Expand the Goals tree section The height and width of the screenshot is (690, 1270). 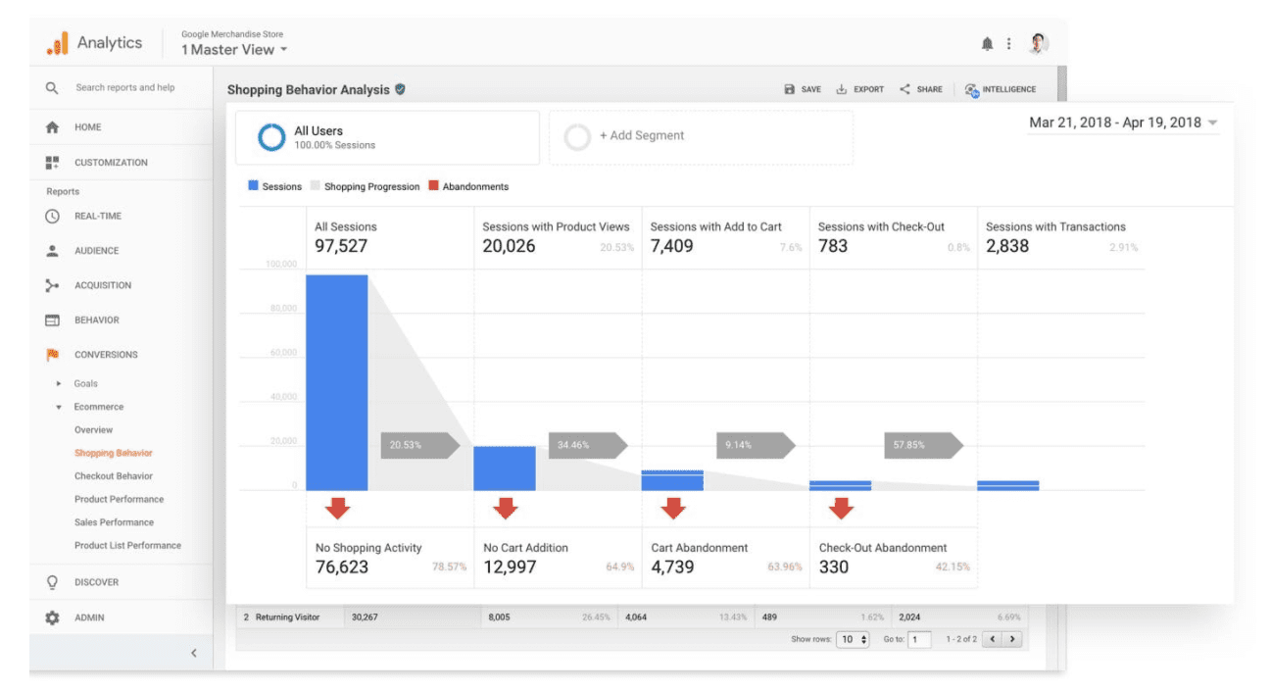(x=59, y=384)
